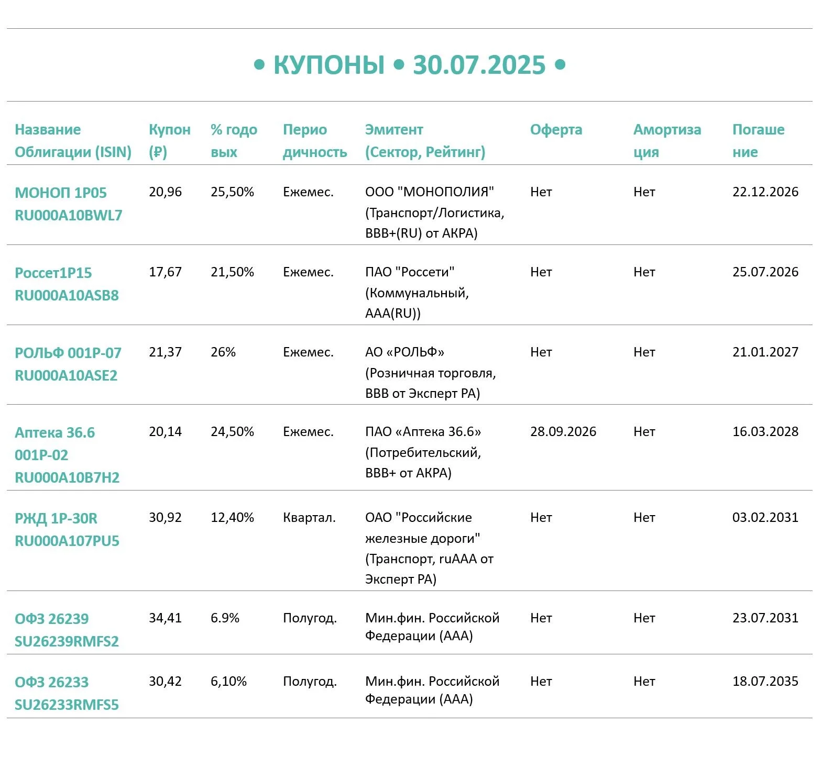Image resolution: width=822 pixels, height=769 pixels.
Task: Select "Ежемес." in the Россет1P15 row
Action: (x=308, y=272)
